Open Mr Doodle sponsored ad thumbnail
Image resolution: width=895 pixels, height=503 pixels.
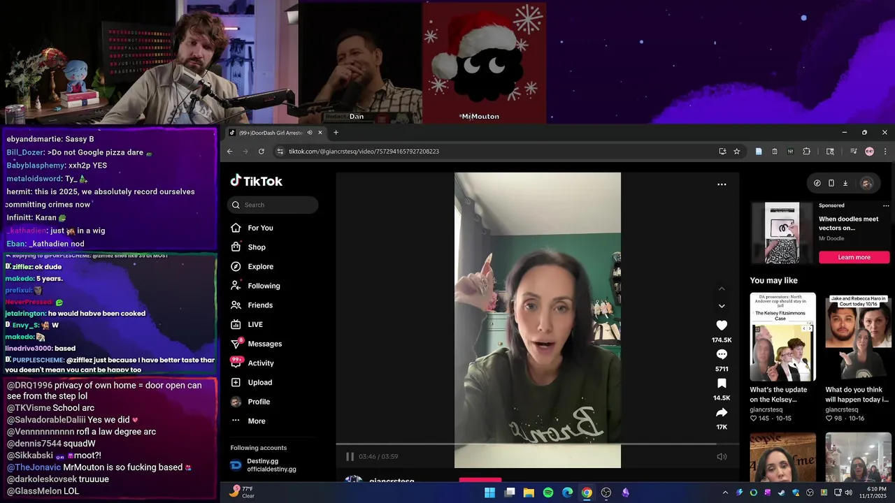pyautogui.click(x=782, y=233)
